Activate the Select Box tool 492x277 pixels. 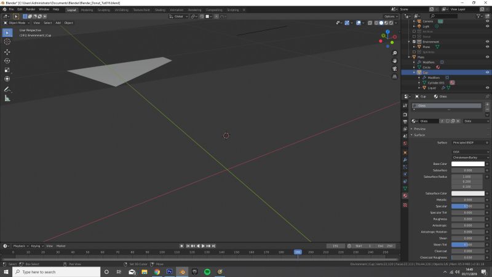tap(7, 33)
